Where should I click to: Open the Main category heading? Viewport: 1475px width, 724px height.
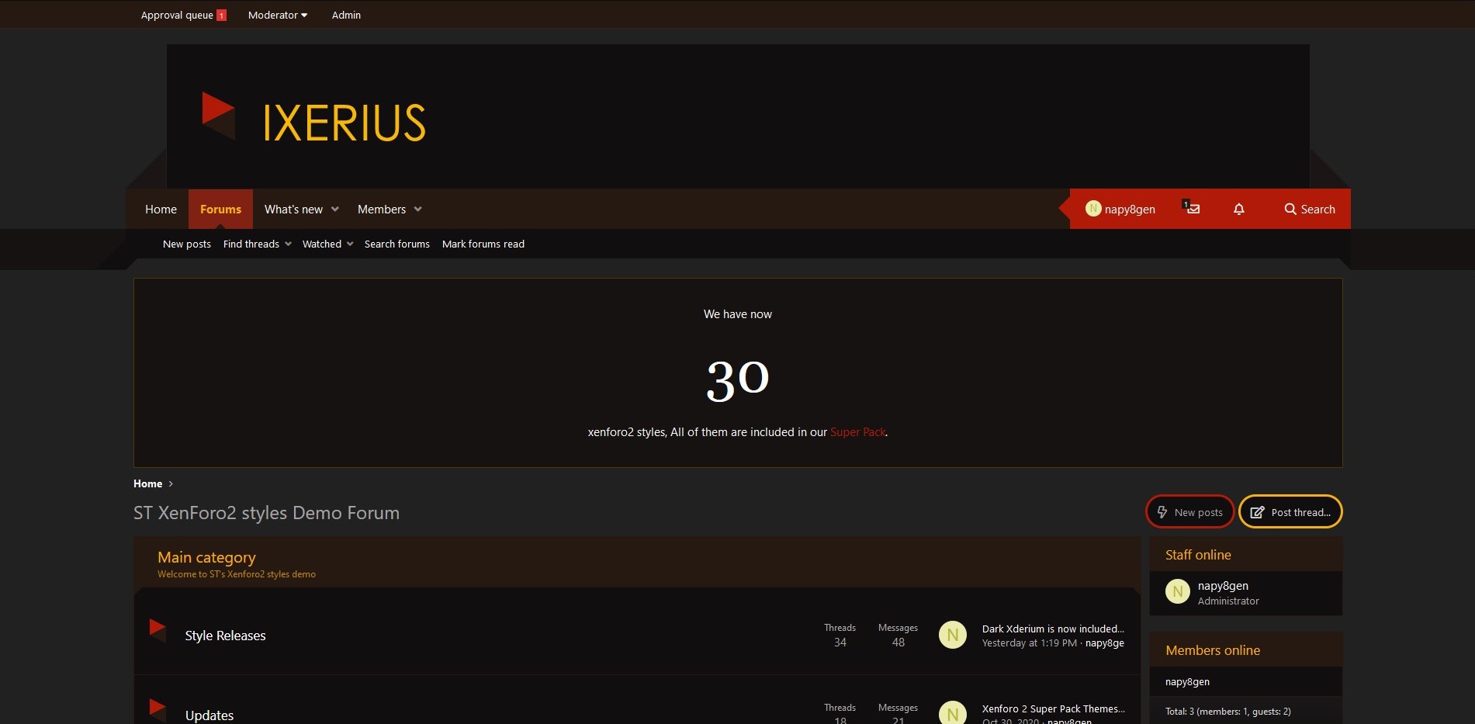pyautogui.click(x=206, y=557)
